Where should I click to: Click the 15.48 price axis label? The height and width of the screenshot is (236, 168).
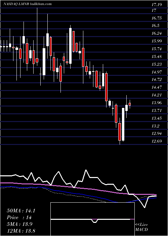pos(157,57)
